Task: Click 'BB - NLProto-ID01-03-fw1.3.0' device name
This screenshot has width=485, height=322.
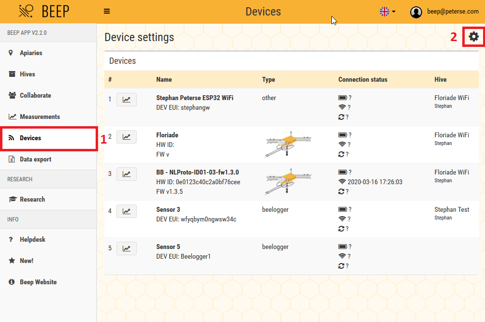Action: [198, 172]
